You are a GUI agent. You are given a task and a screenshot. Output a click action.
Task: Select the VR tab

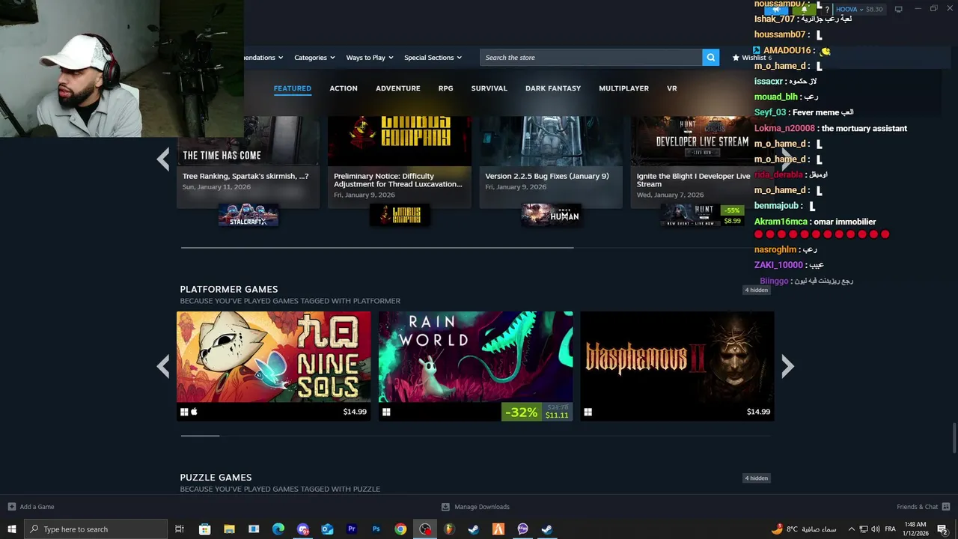[x=672, y=88]
